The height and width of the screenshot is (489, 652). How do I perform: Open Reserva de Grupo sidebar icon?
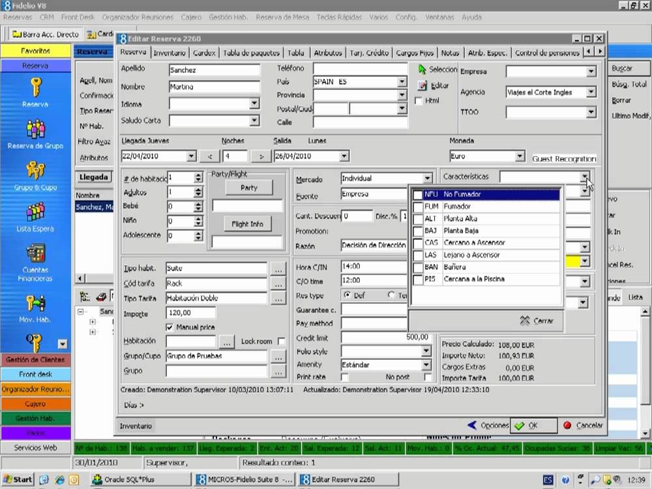point(35,129)
